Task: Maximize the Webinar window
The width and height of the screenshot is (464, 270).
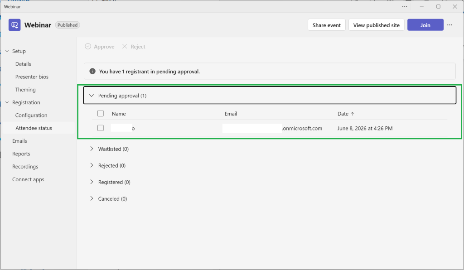Action: coord(438,6)
